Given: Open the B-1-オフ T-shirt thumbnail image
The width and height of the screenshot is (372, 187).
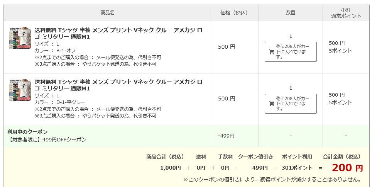Looking at the screenshot, I should (x=20, y=38).
